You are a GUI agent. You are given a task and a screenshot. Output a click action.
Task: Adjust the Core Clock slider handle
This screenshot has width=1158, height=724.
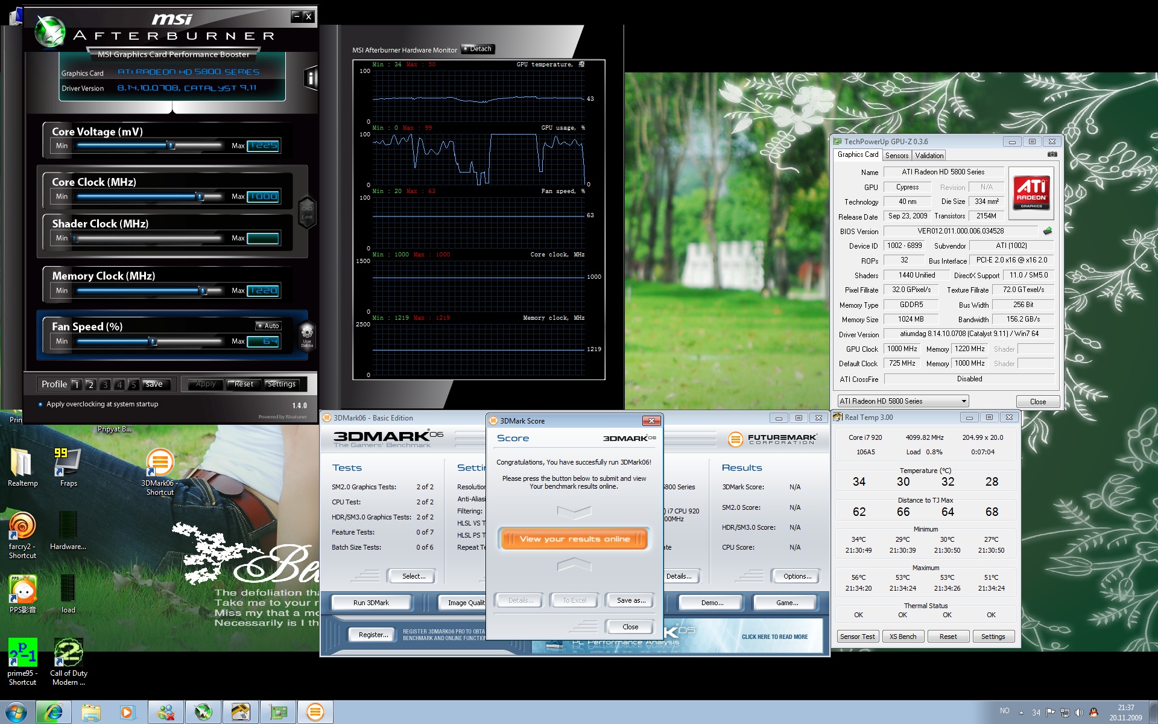[x=200, y=196]
